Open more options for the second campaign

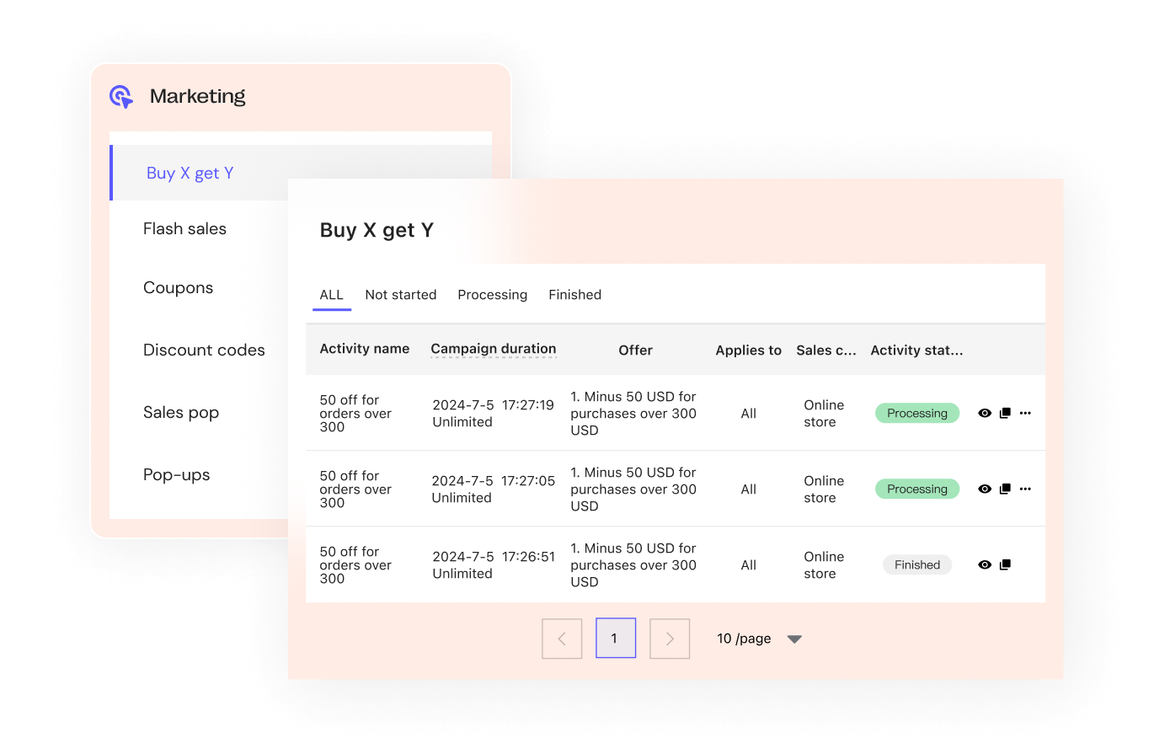[x=1025, y=489]
